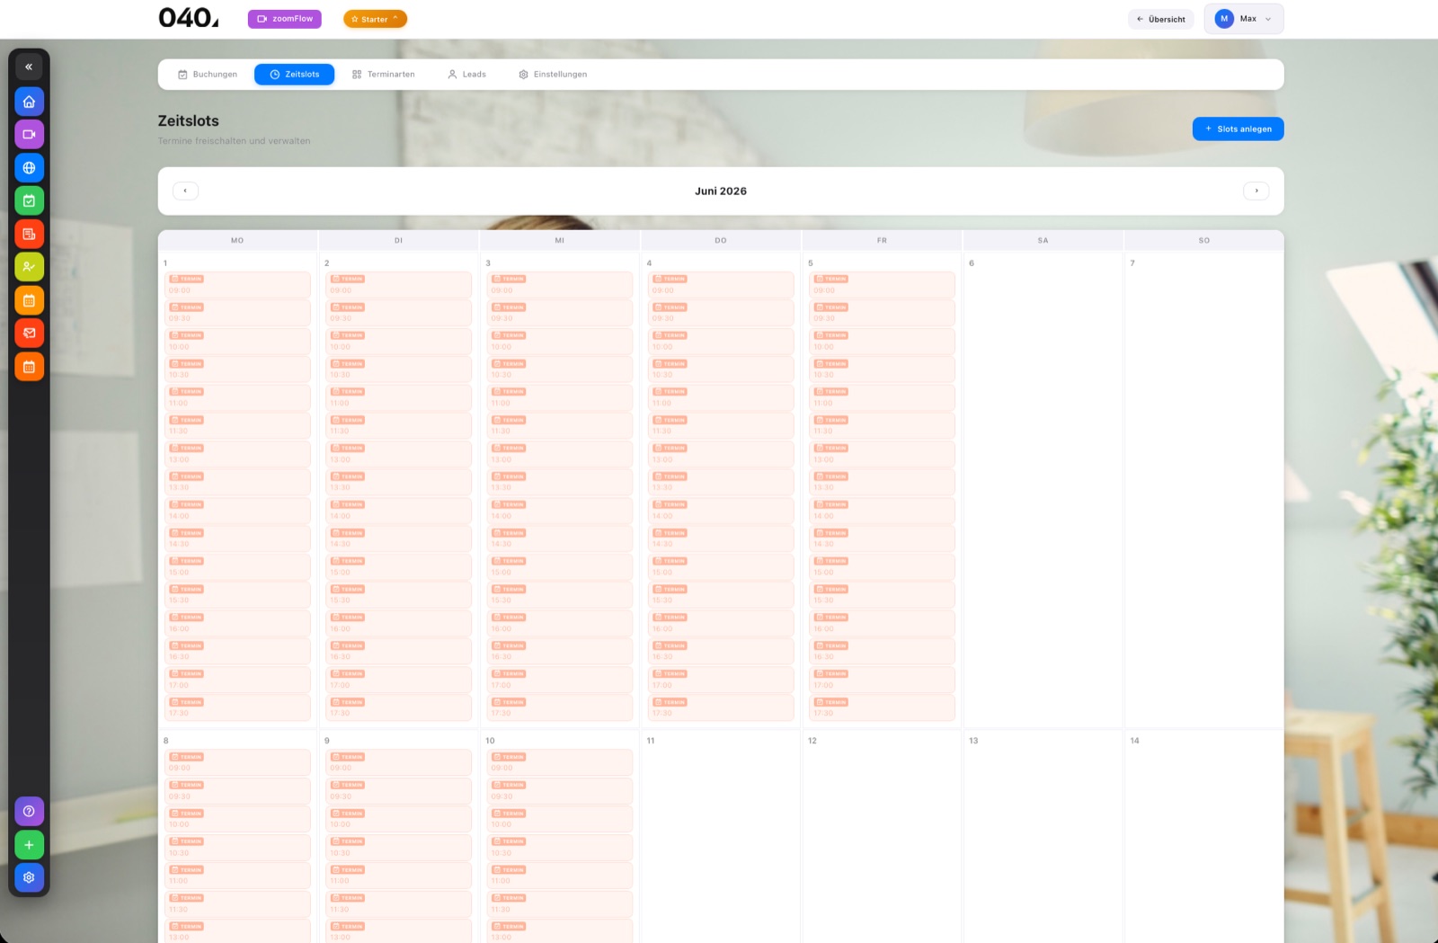Go to the previous month
1438x943 pixels.
(185, 191)
